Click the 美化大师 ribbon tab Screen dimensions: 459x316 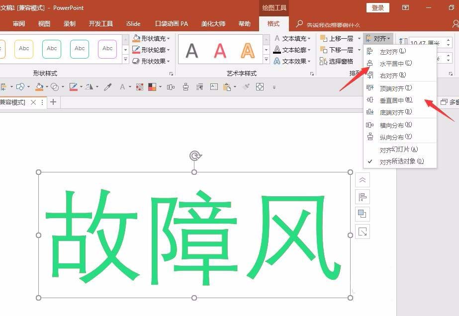[x=213, y=23]
